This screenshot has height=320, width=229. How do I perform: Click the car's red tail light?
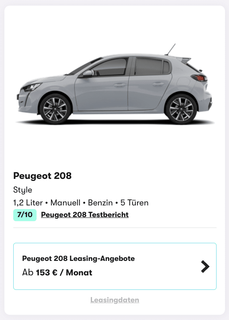pos(200,78)
